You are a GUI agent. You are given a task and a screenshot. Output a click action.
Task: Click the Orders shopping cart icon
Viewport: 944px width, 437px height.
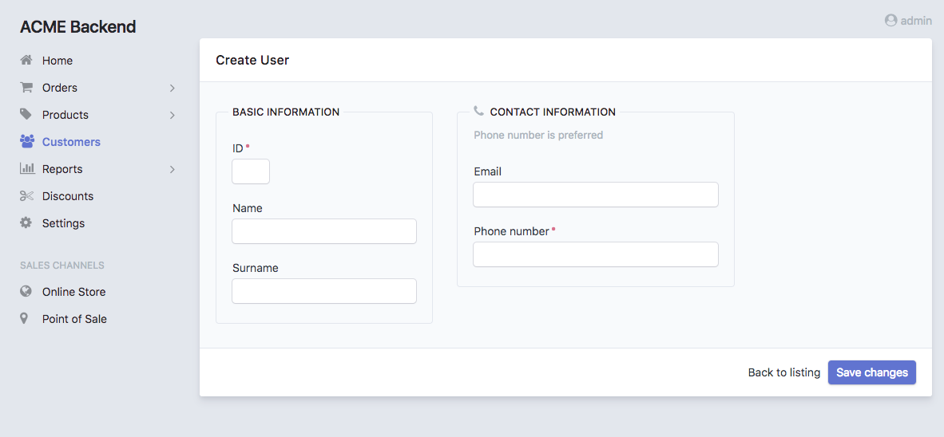[26, 88]
